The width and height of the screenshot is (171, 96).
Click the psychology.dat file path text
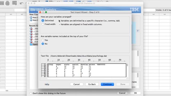coord(79,56)
